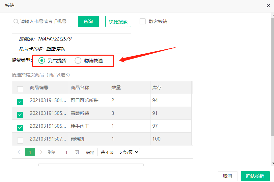Click the 取消 button

(x=228, y=176)
